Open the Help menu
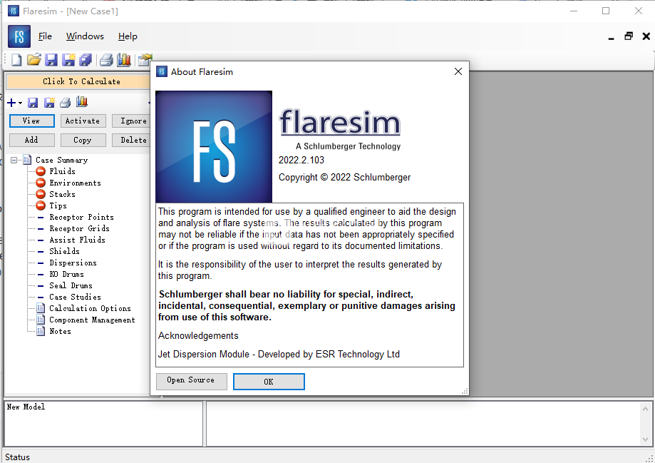 pos(128,36)
